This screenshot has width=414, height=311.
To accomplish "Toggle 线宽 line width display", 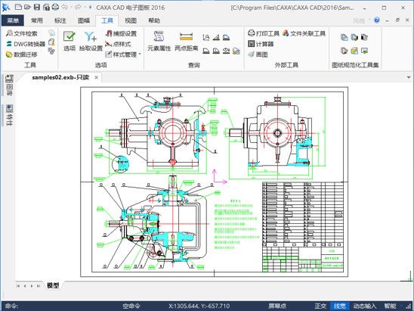I will pyautogui.click(x=339, y=306).
